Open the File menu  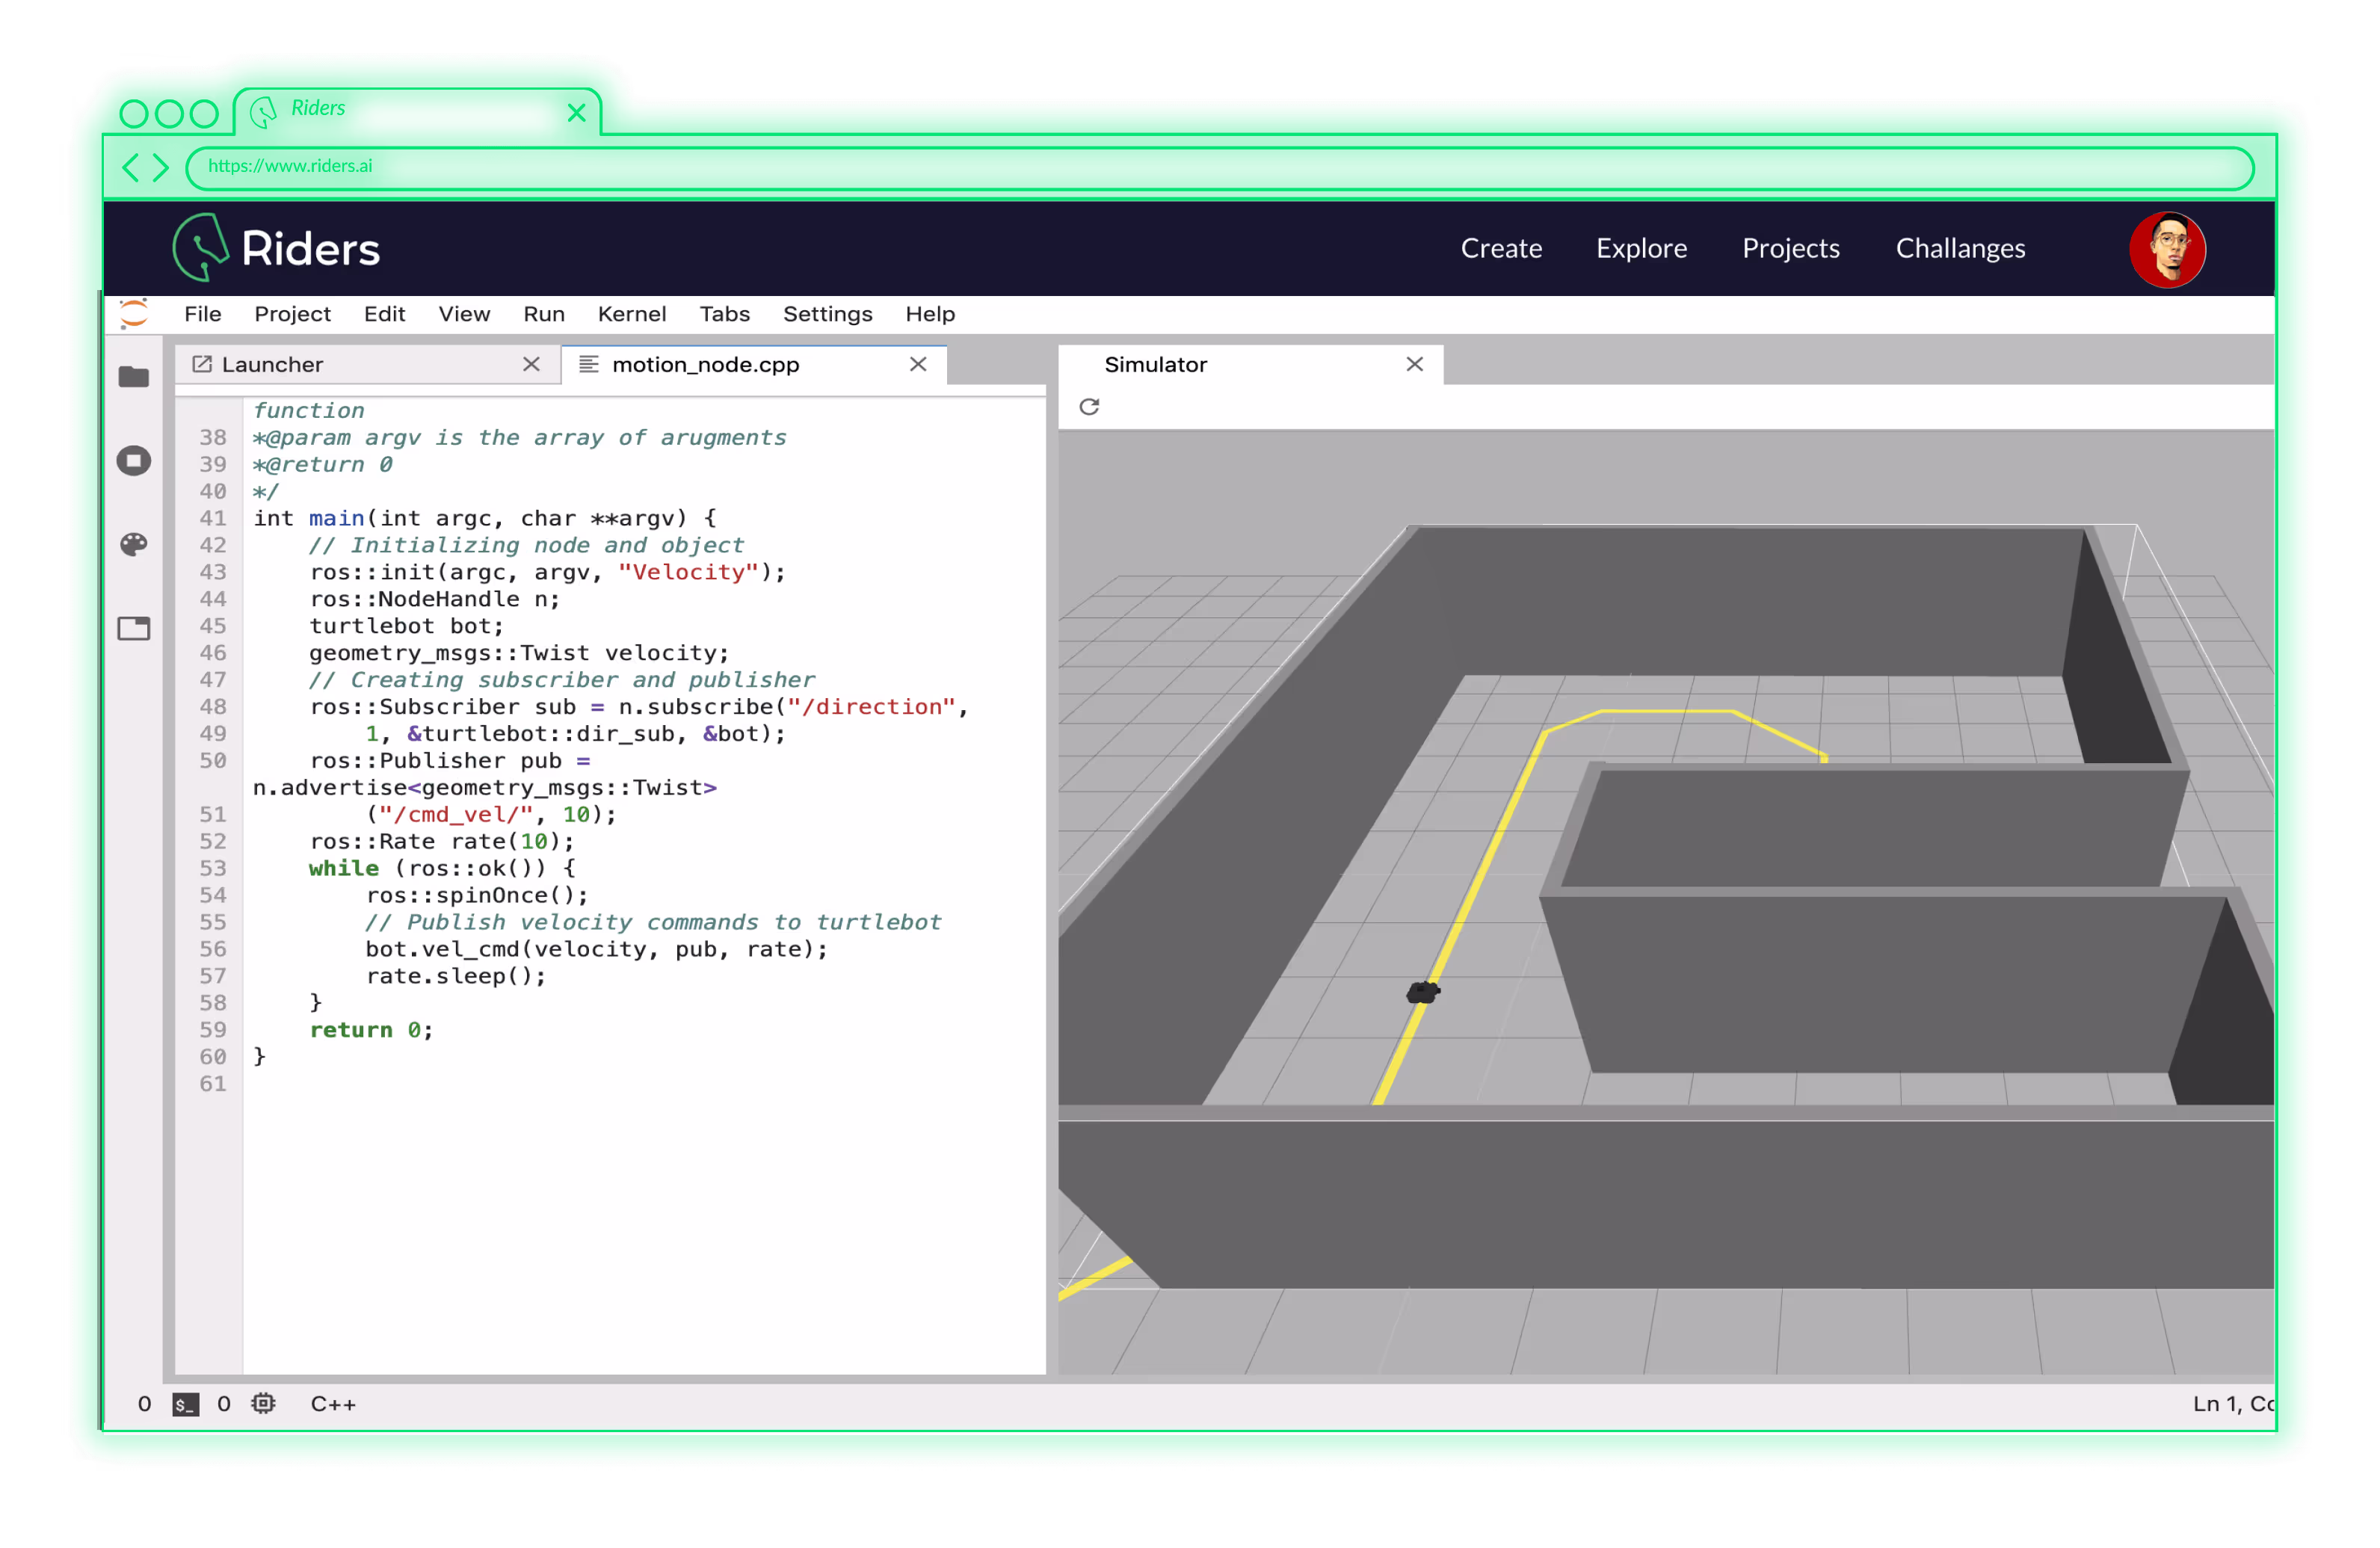point(203,314)
